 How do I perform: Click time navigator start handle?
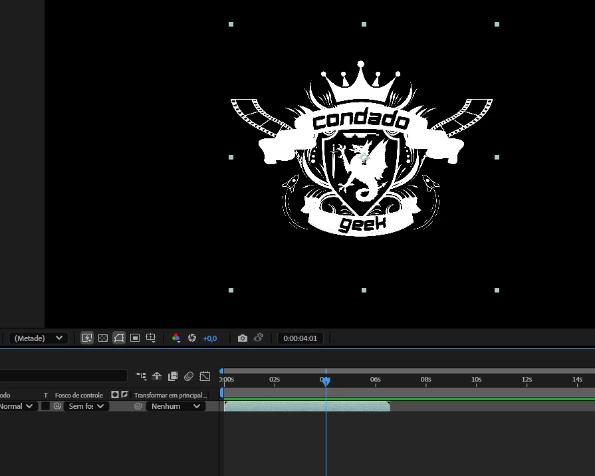click(221, 371)
